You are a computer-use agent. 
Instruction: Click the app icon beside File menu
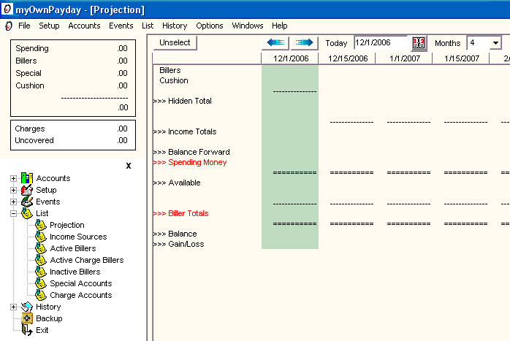[x=9, y=26]
